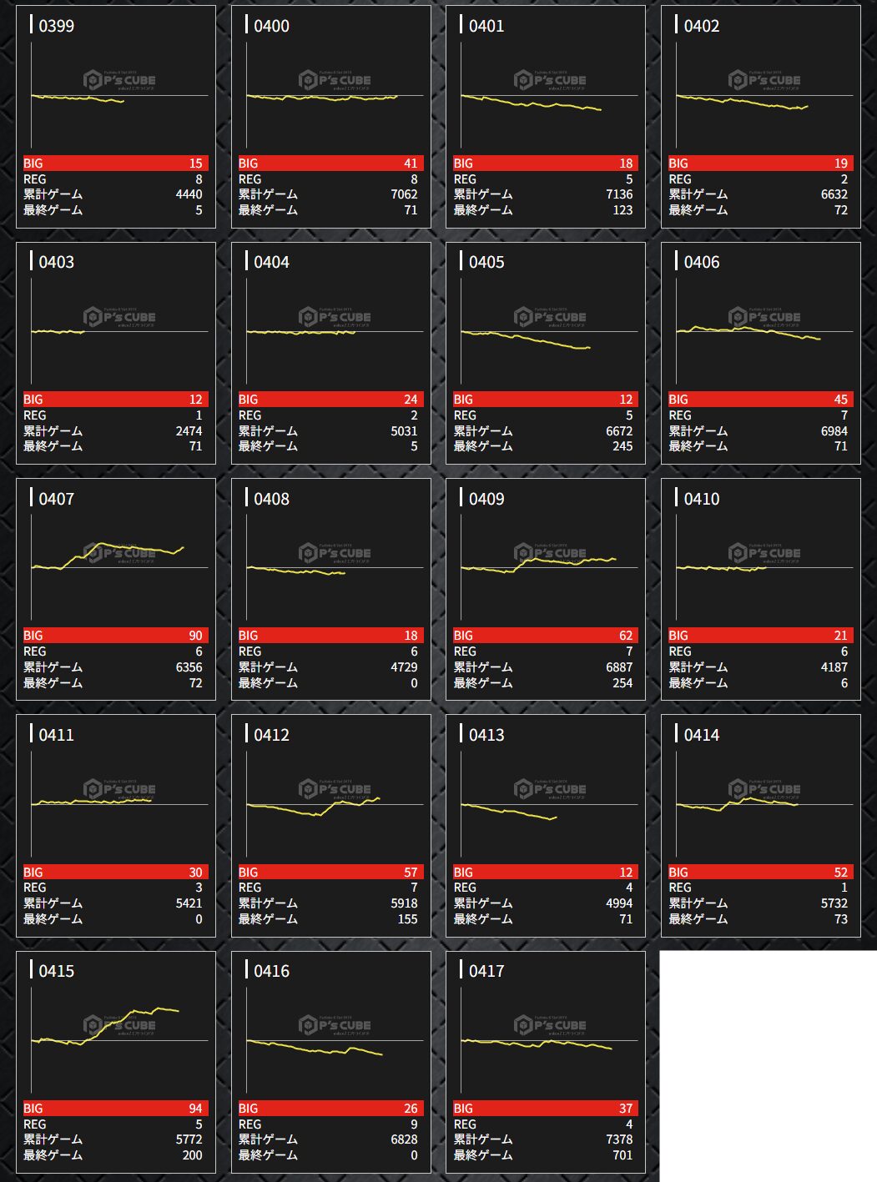
Task: Click the 最終ゲーム 155 row on machine 0412
Action: pos(330,919)
